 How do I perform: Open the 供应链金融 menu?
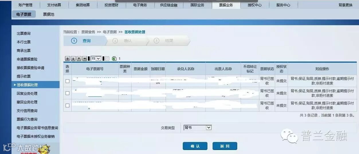(x=169, y=5)
